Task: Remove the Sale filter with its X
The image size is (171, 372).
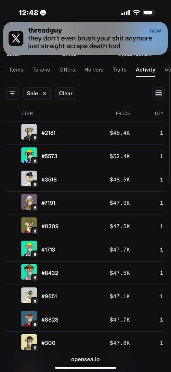Action: [x=44, y=94]
